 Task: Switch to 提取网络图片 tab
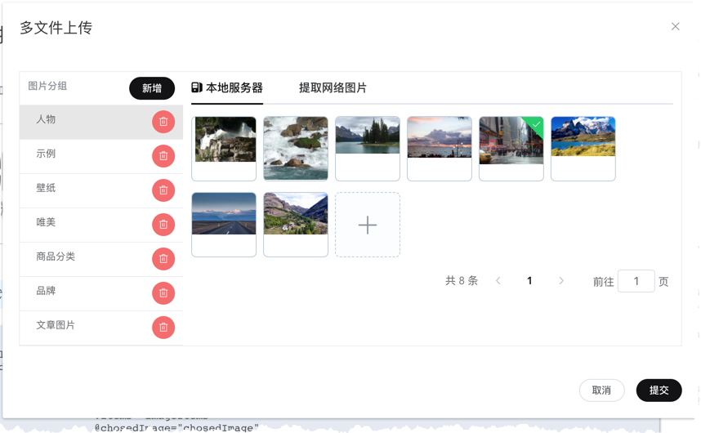point(333,87)
